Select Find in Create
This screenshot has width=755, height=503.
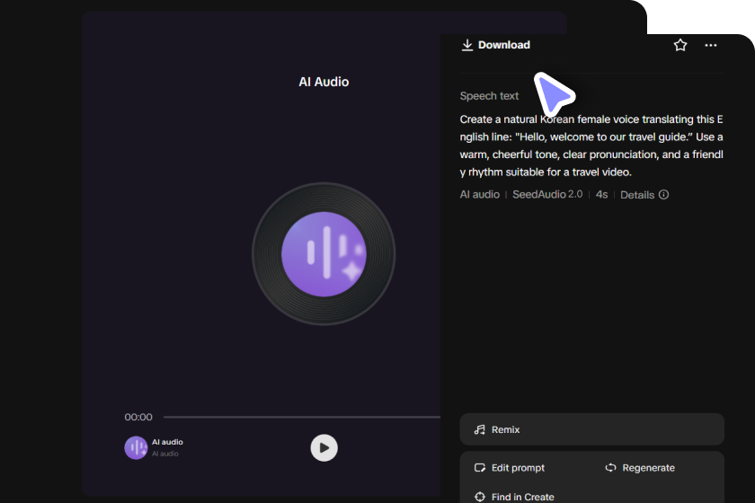[x=522, y=497]
